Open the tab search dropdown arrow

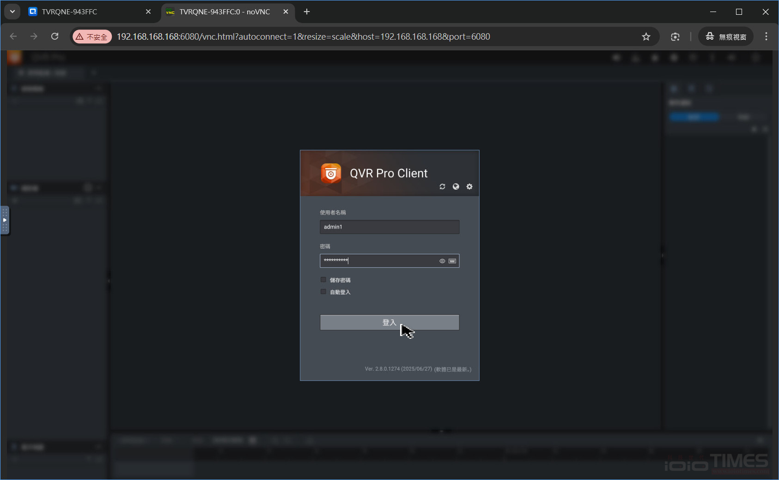[12, 12]
